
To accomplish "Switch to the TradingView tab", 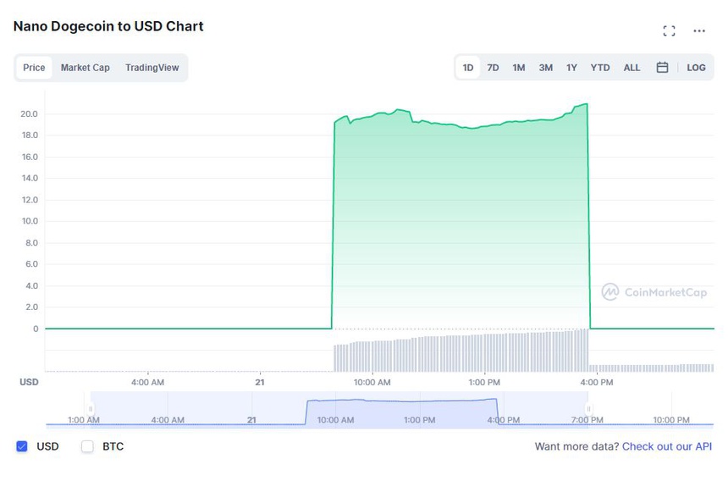I will [x=152, y=68].
